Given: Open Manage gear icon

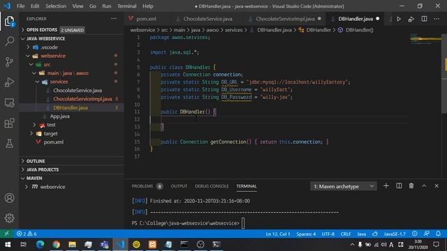Looking at the screenshot, I should (9, 218).
